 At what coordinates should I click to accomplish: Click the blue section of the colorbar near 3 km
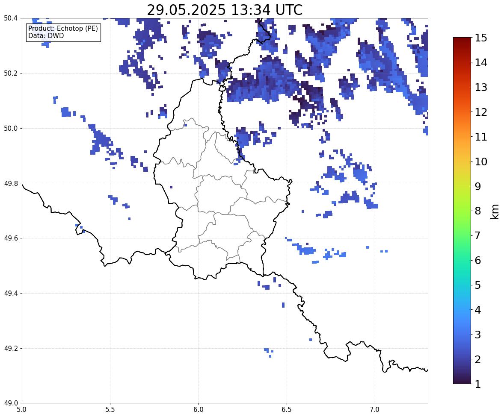(x=462, y=335)
